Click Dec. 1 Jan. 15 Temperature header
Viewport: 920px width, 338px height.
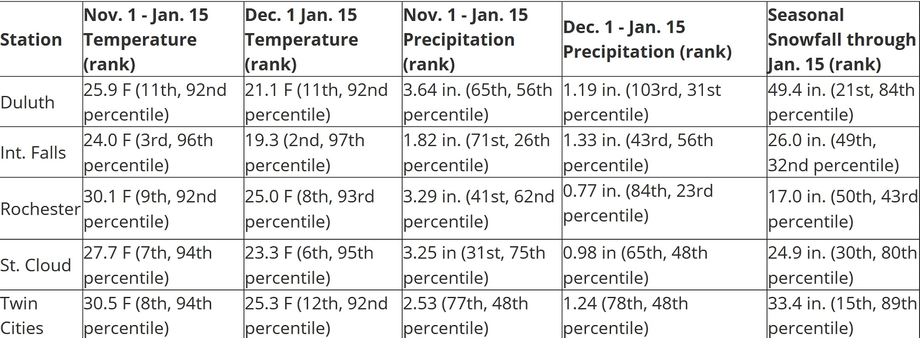[301, 40]
